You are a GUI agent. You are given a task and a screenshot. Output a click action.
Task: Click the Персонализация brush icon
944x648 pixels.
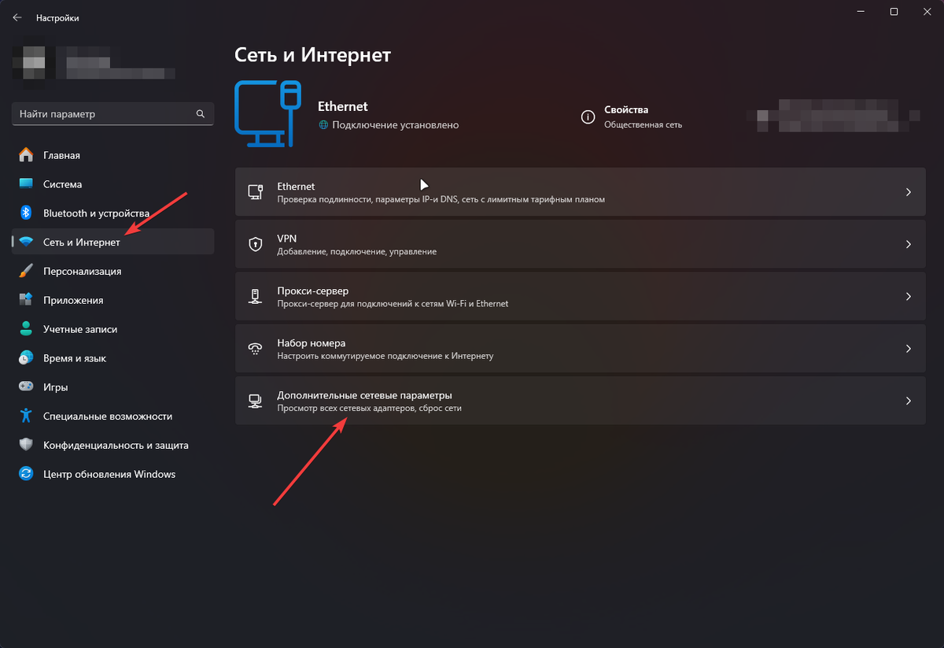coord(27,271)
